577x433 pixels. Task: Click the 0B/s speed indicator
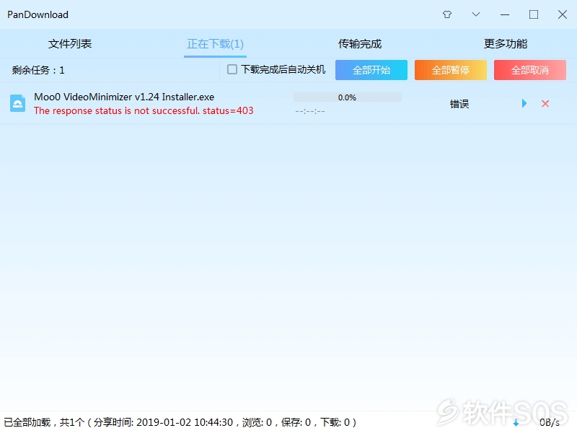[550, 422]
